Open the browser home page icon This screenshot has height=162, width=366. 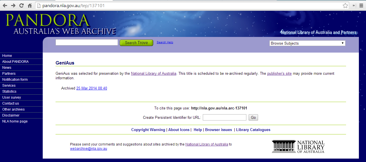[30, 5]
